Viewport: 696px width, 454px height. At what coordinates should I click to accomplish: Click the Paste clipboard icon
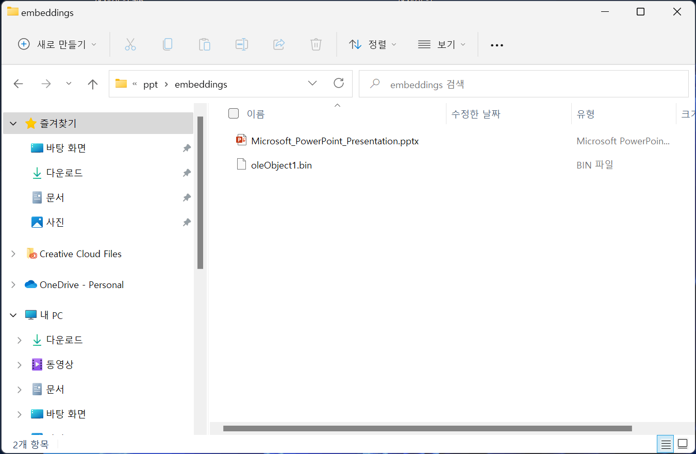coord(205,44)
